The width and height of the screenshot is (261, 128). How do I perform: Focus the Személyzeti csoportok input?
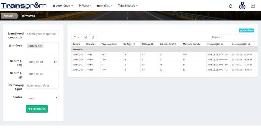pyautogui.click(x=42, y=34)
